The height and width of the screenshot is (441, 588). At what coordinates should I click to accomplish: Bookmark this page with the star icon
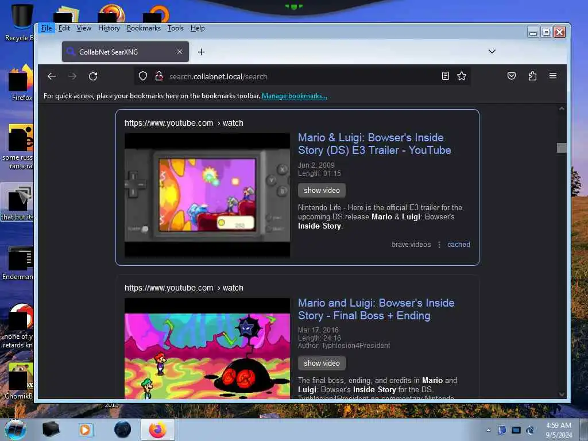(x=462, y=76)
